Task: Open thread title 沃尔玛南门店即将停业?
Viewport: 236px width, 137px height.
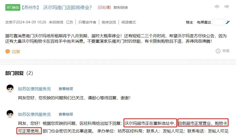Action: coord(67,7)
